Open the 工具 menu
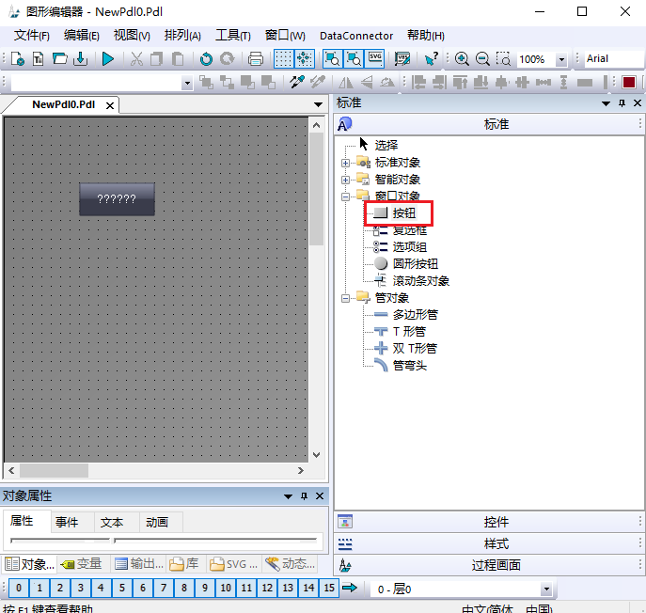 (232, 35)
